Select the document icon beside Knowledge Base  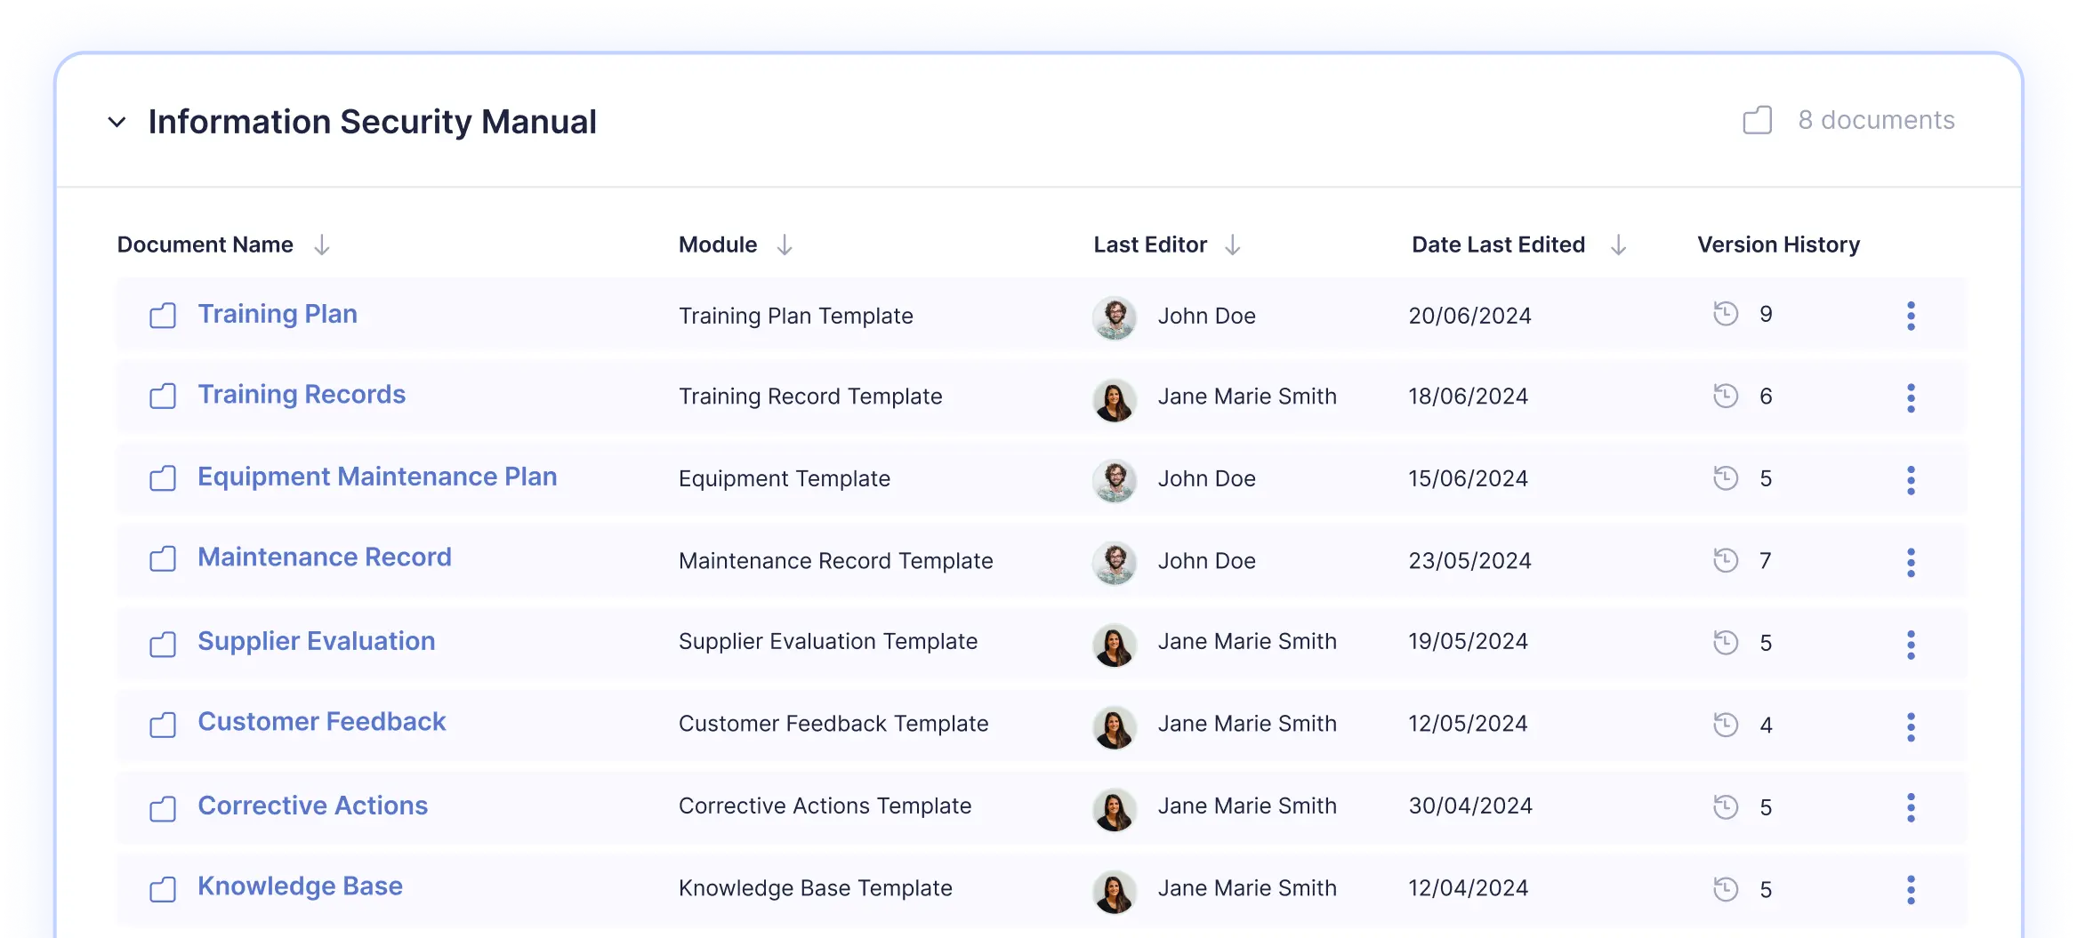tap(163, 888)
